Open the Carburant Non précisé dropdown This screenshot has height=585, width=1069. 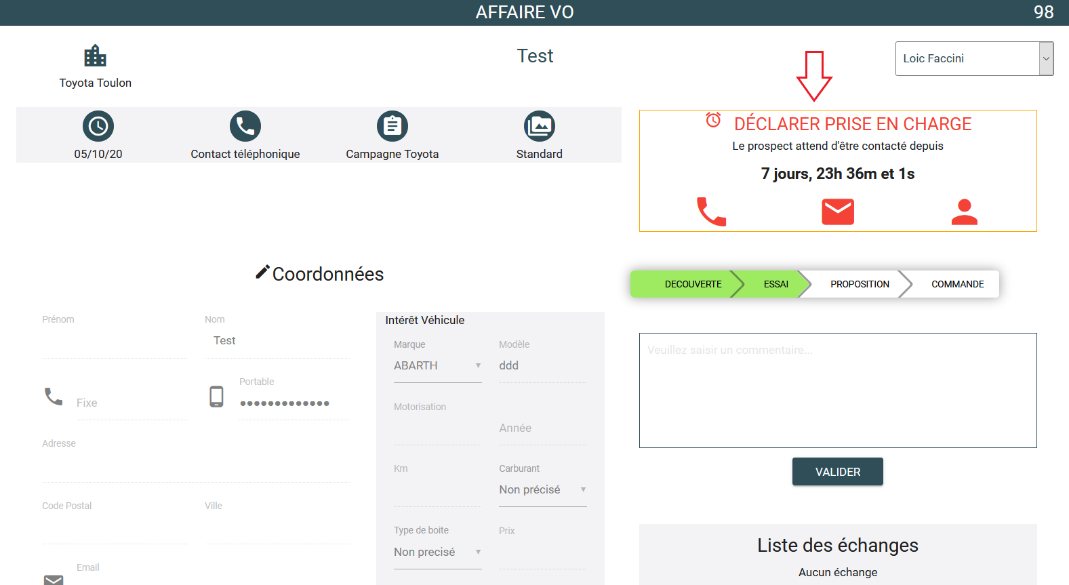542,490
